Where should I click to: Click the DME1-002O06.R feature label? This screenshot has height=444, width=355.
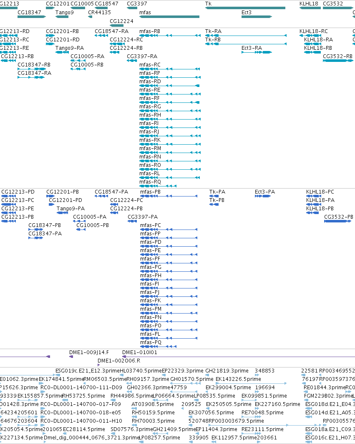pos(119,361)
